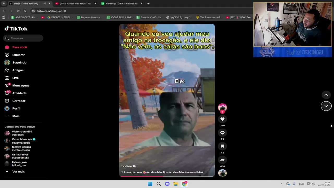Image resolution: width=334 pixels, height=188 pixels.
Task: Open the JOGOS PARA A LIVE bookmark
Action: pyautogui.click(x=120, y=17)
